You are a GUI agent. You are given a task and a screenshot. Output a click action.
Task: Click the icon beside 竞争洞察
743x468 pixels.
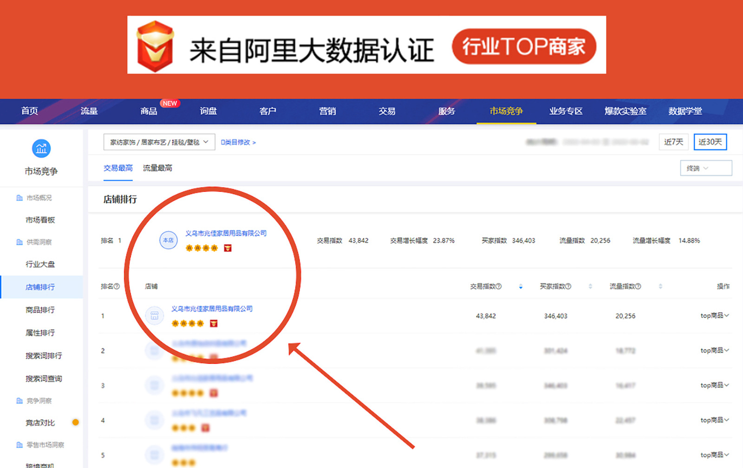click(x=19, y=401)
